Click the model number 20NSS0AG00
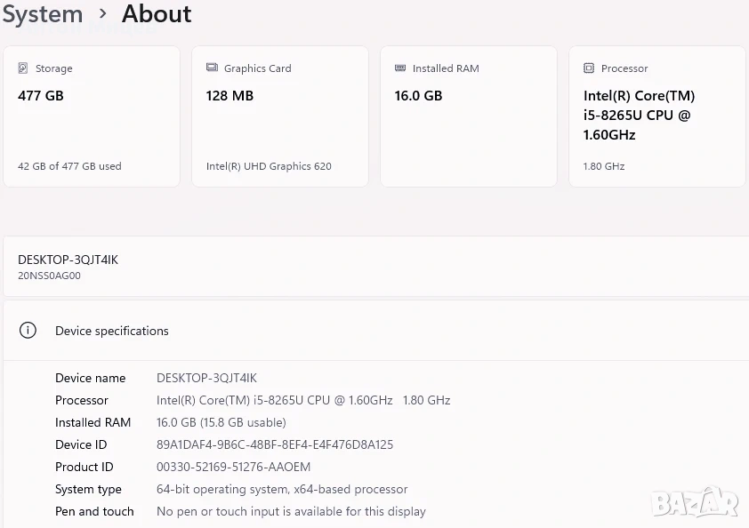 coord(49,276)
